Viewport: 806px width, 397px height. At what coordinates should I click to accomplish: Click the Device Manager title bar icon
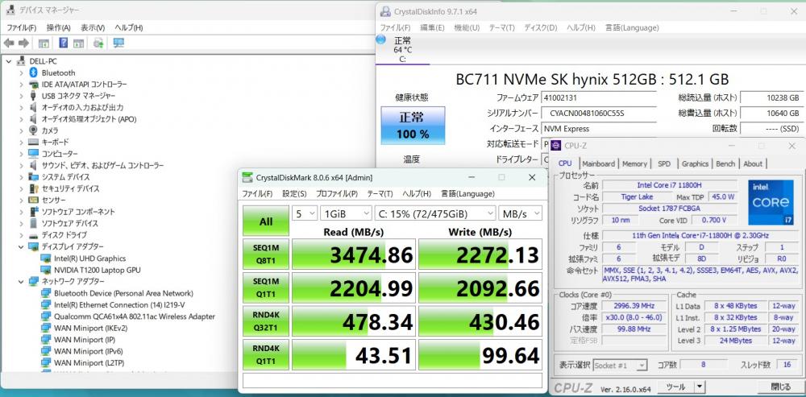10,10
